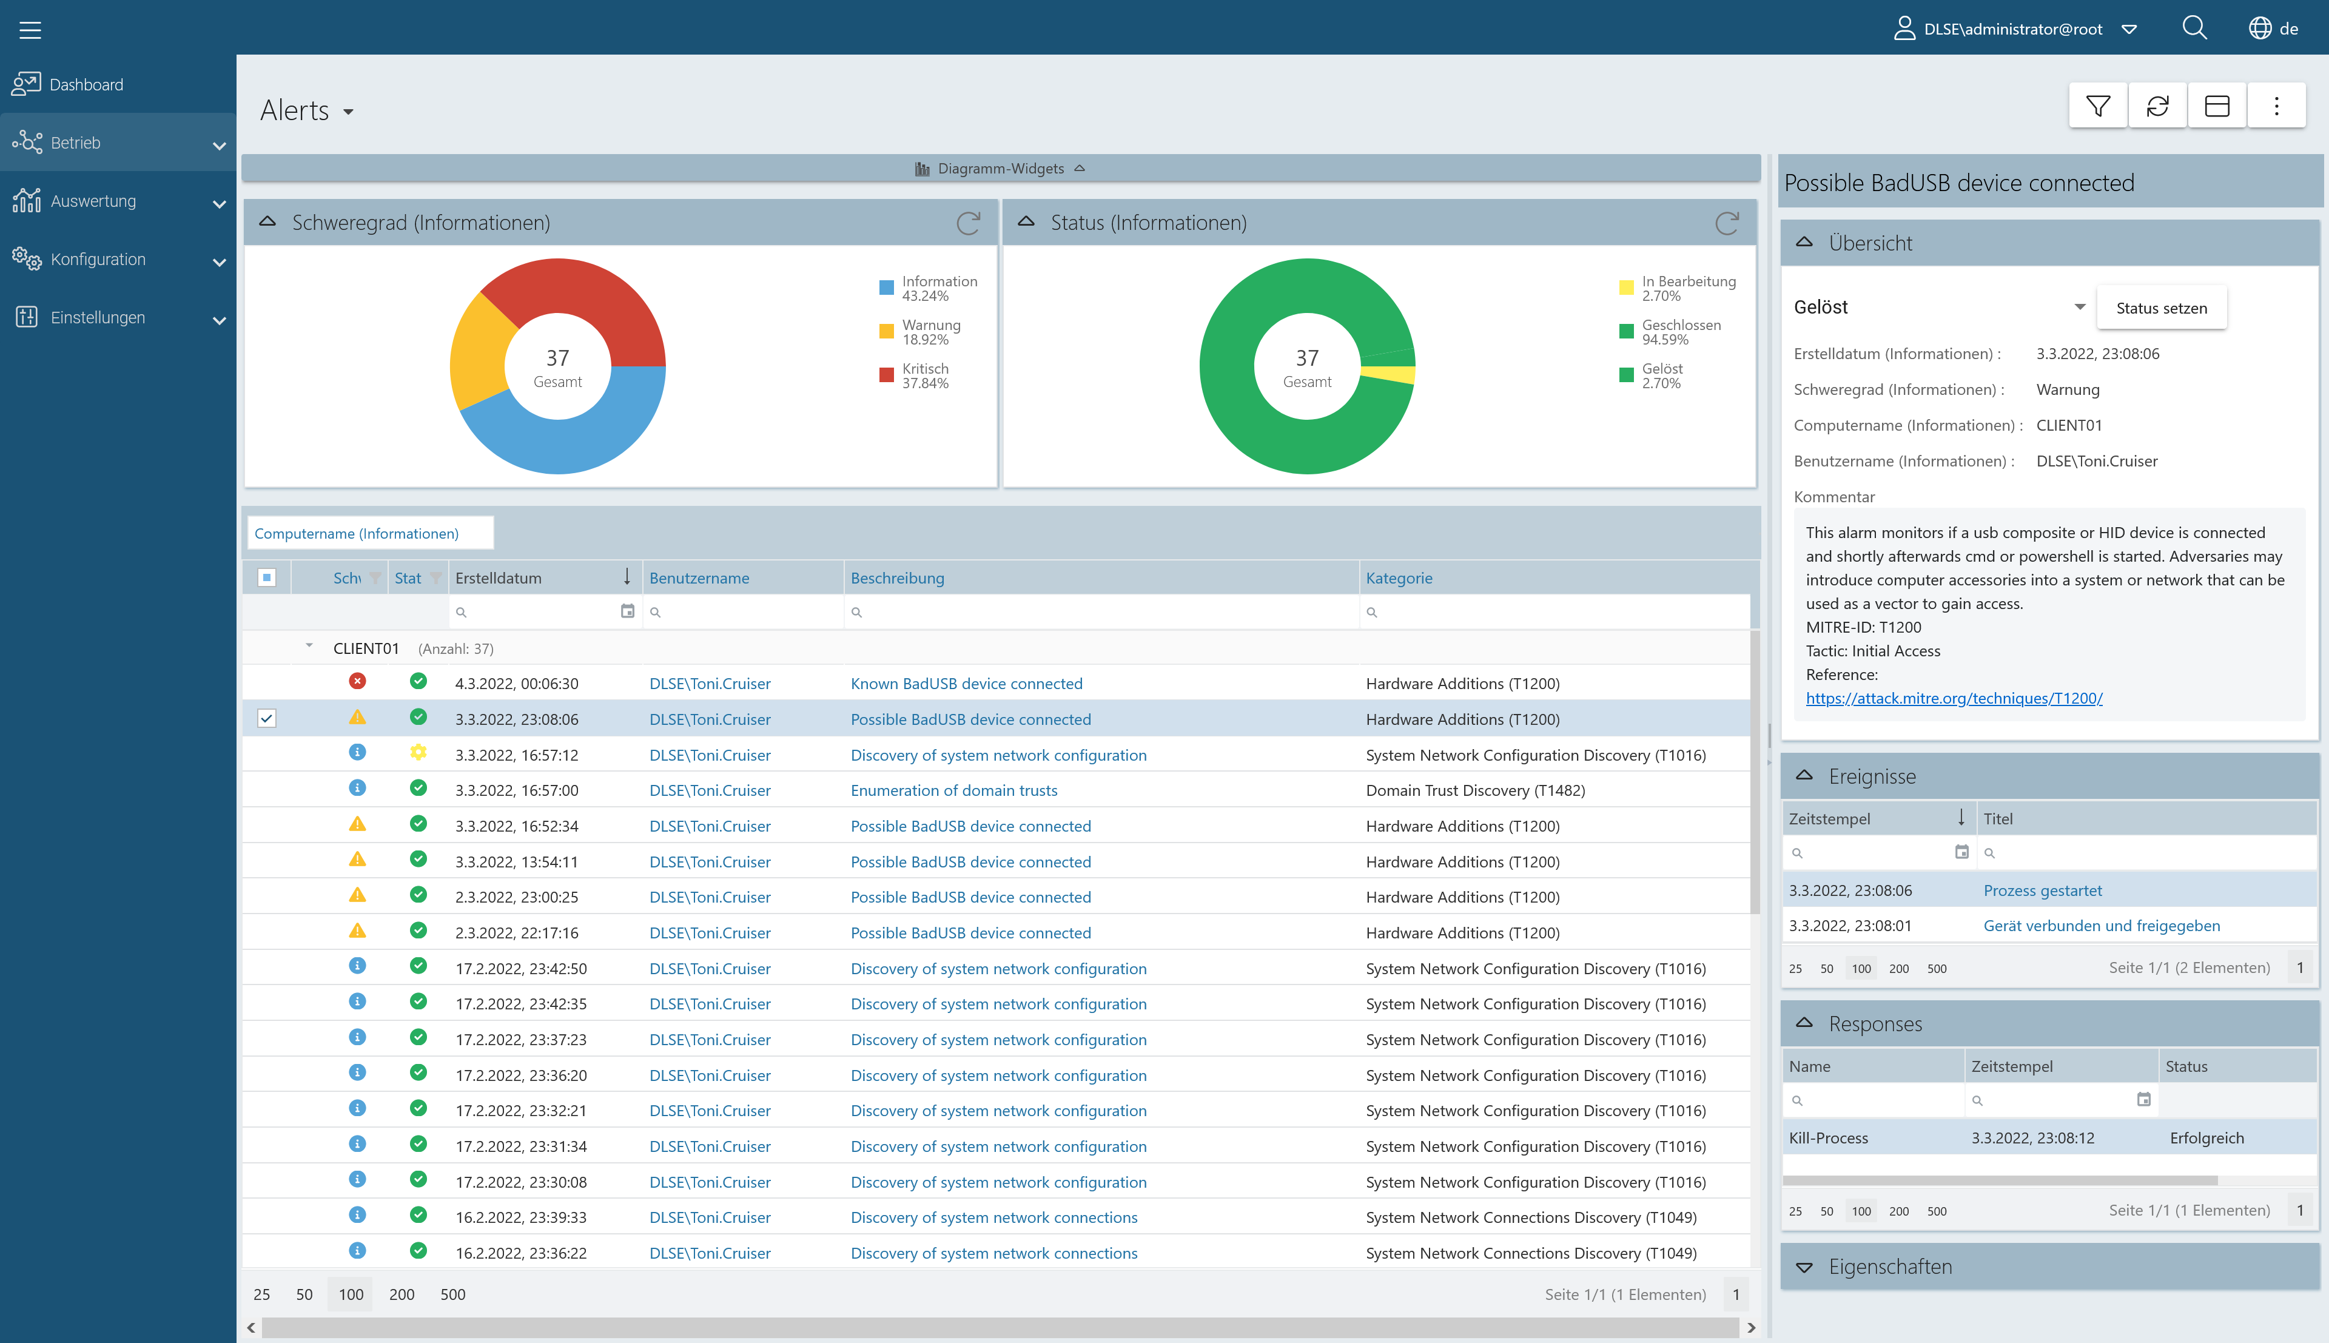Collapse the Responses panel
This screenshot has width=2329, height=1343.
pos(1804,1023)
